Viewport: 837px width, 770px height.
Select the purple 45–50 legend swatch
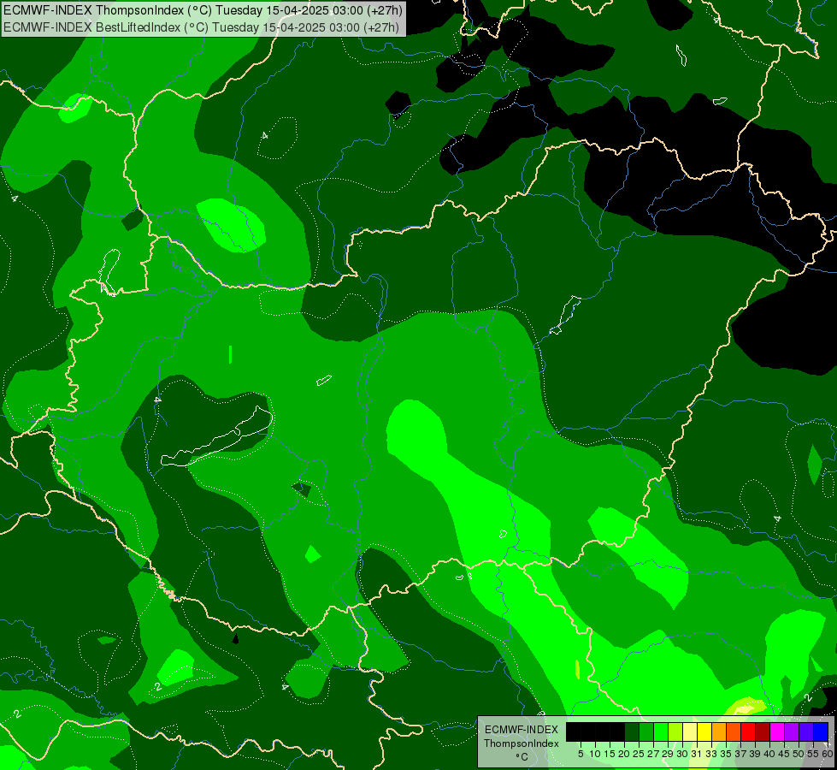[x=792, y=731]
